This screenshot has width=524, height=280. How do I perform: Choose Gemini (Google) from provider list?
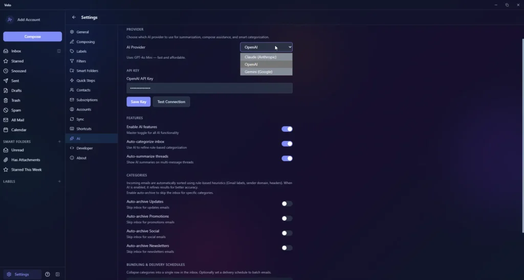pos(266,72)
